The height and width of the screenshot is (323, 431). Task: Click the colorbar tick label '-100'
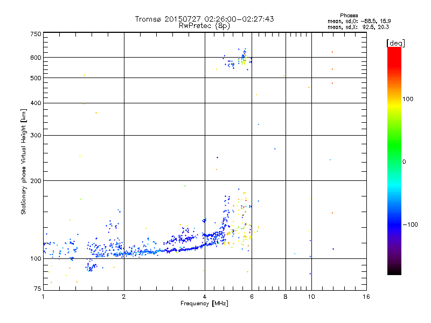click(410, 224)
